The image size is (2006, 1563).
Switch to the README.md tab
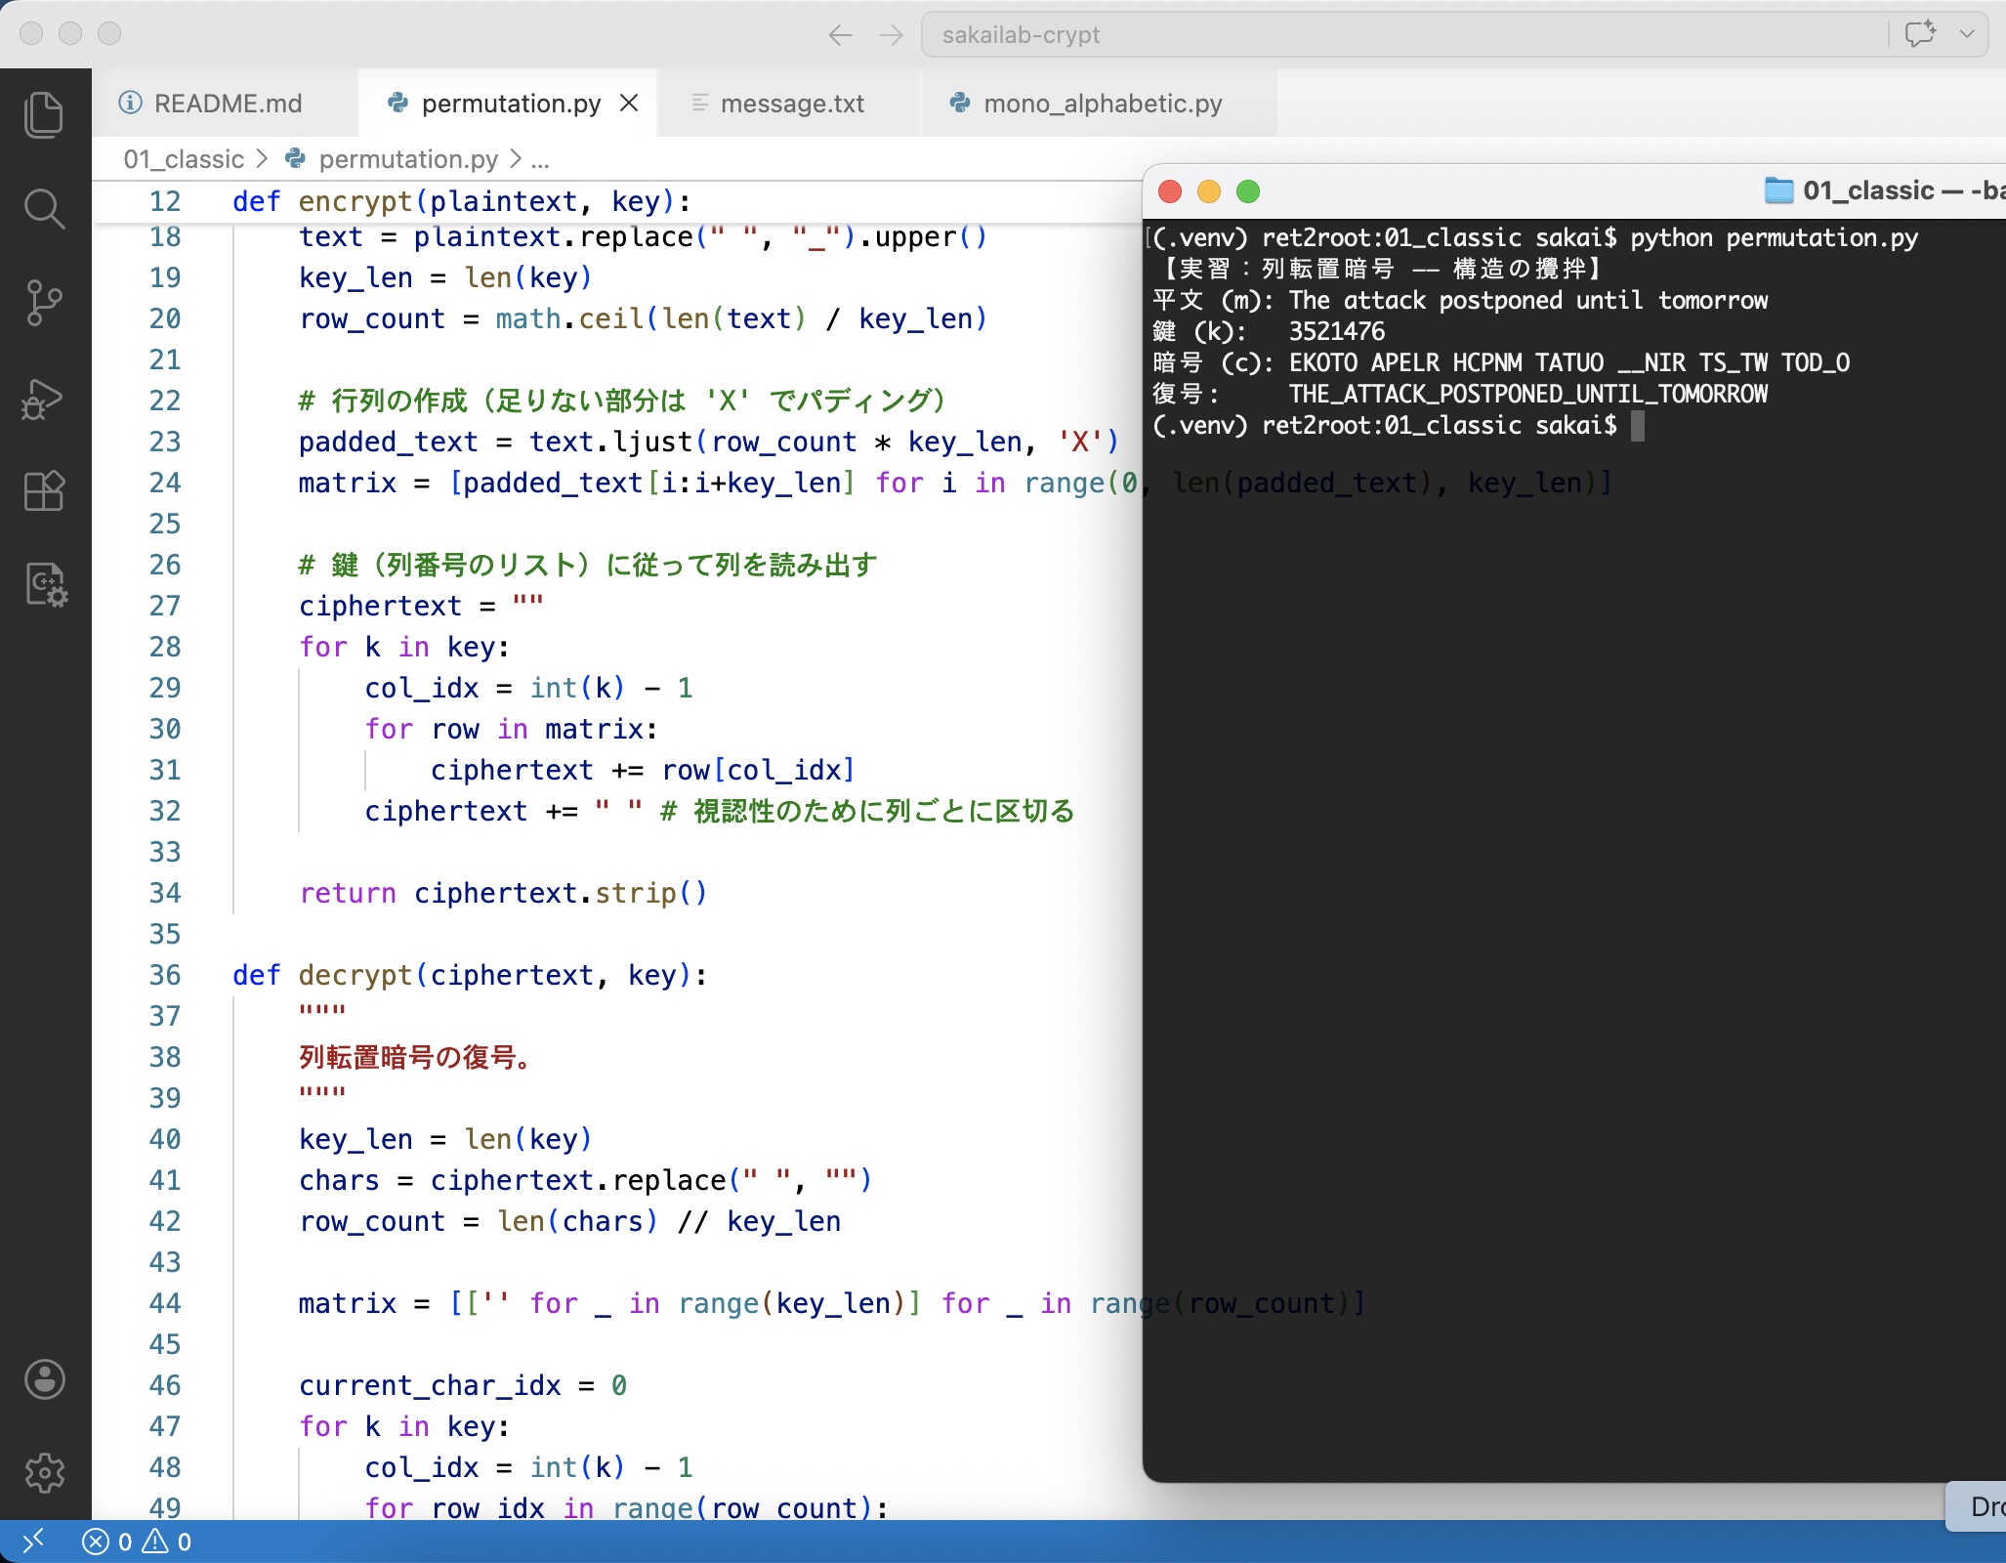[x=228, y=104]
